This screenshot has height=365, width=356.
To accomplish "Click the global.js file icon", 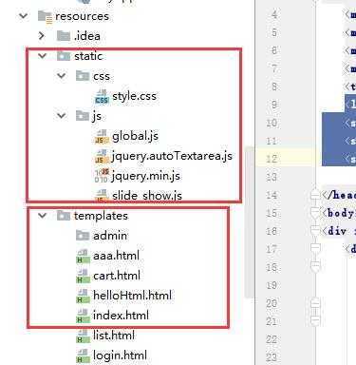I will coord(102,136).
